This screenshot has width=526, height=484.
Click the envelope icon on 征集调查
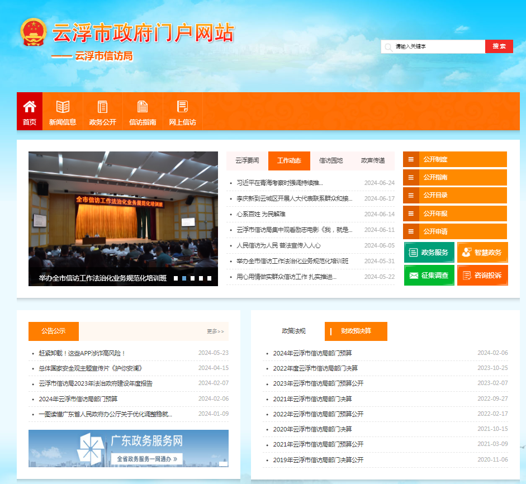pos(414,276)
